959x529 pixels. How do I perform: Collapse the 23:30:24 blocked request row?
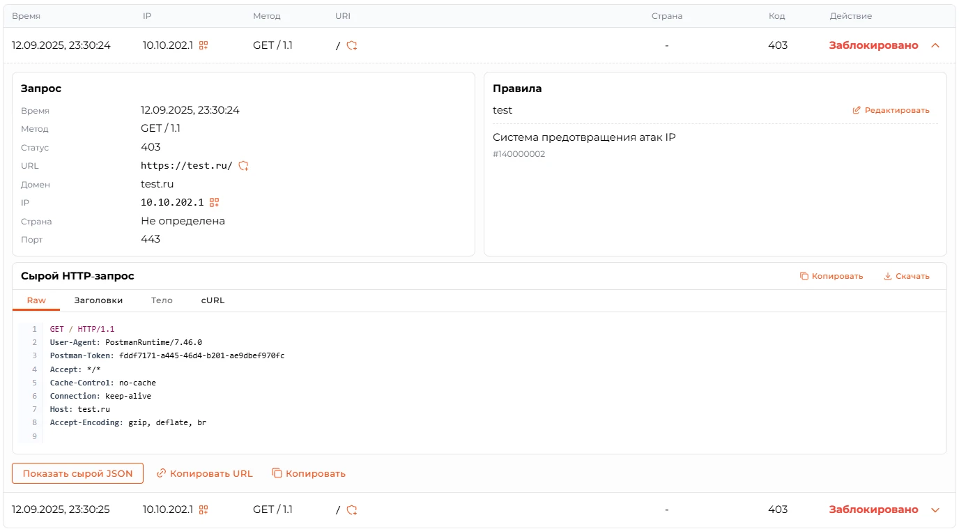(x=935, y=45)
